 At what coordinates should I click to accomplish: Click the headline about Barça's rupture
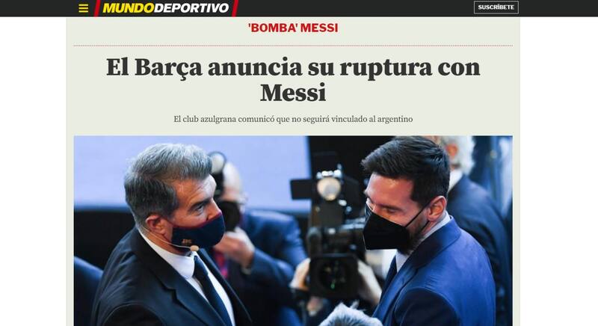pos(293,80)
